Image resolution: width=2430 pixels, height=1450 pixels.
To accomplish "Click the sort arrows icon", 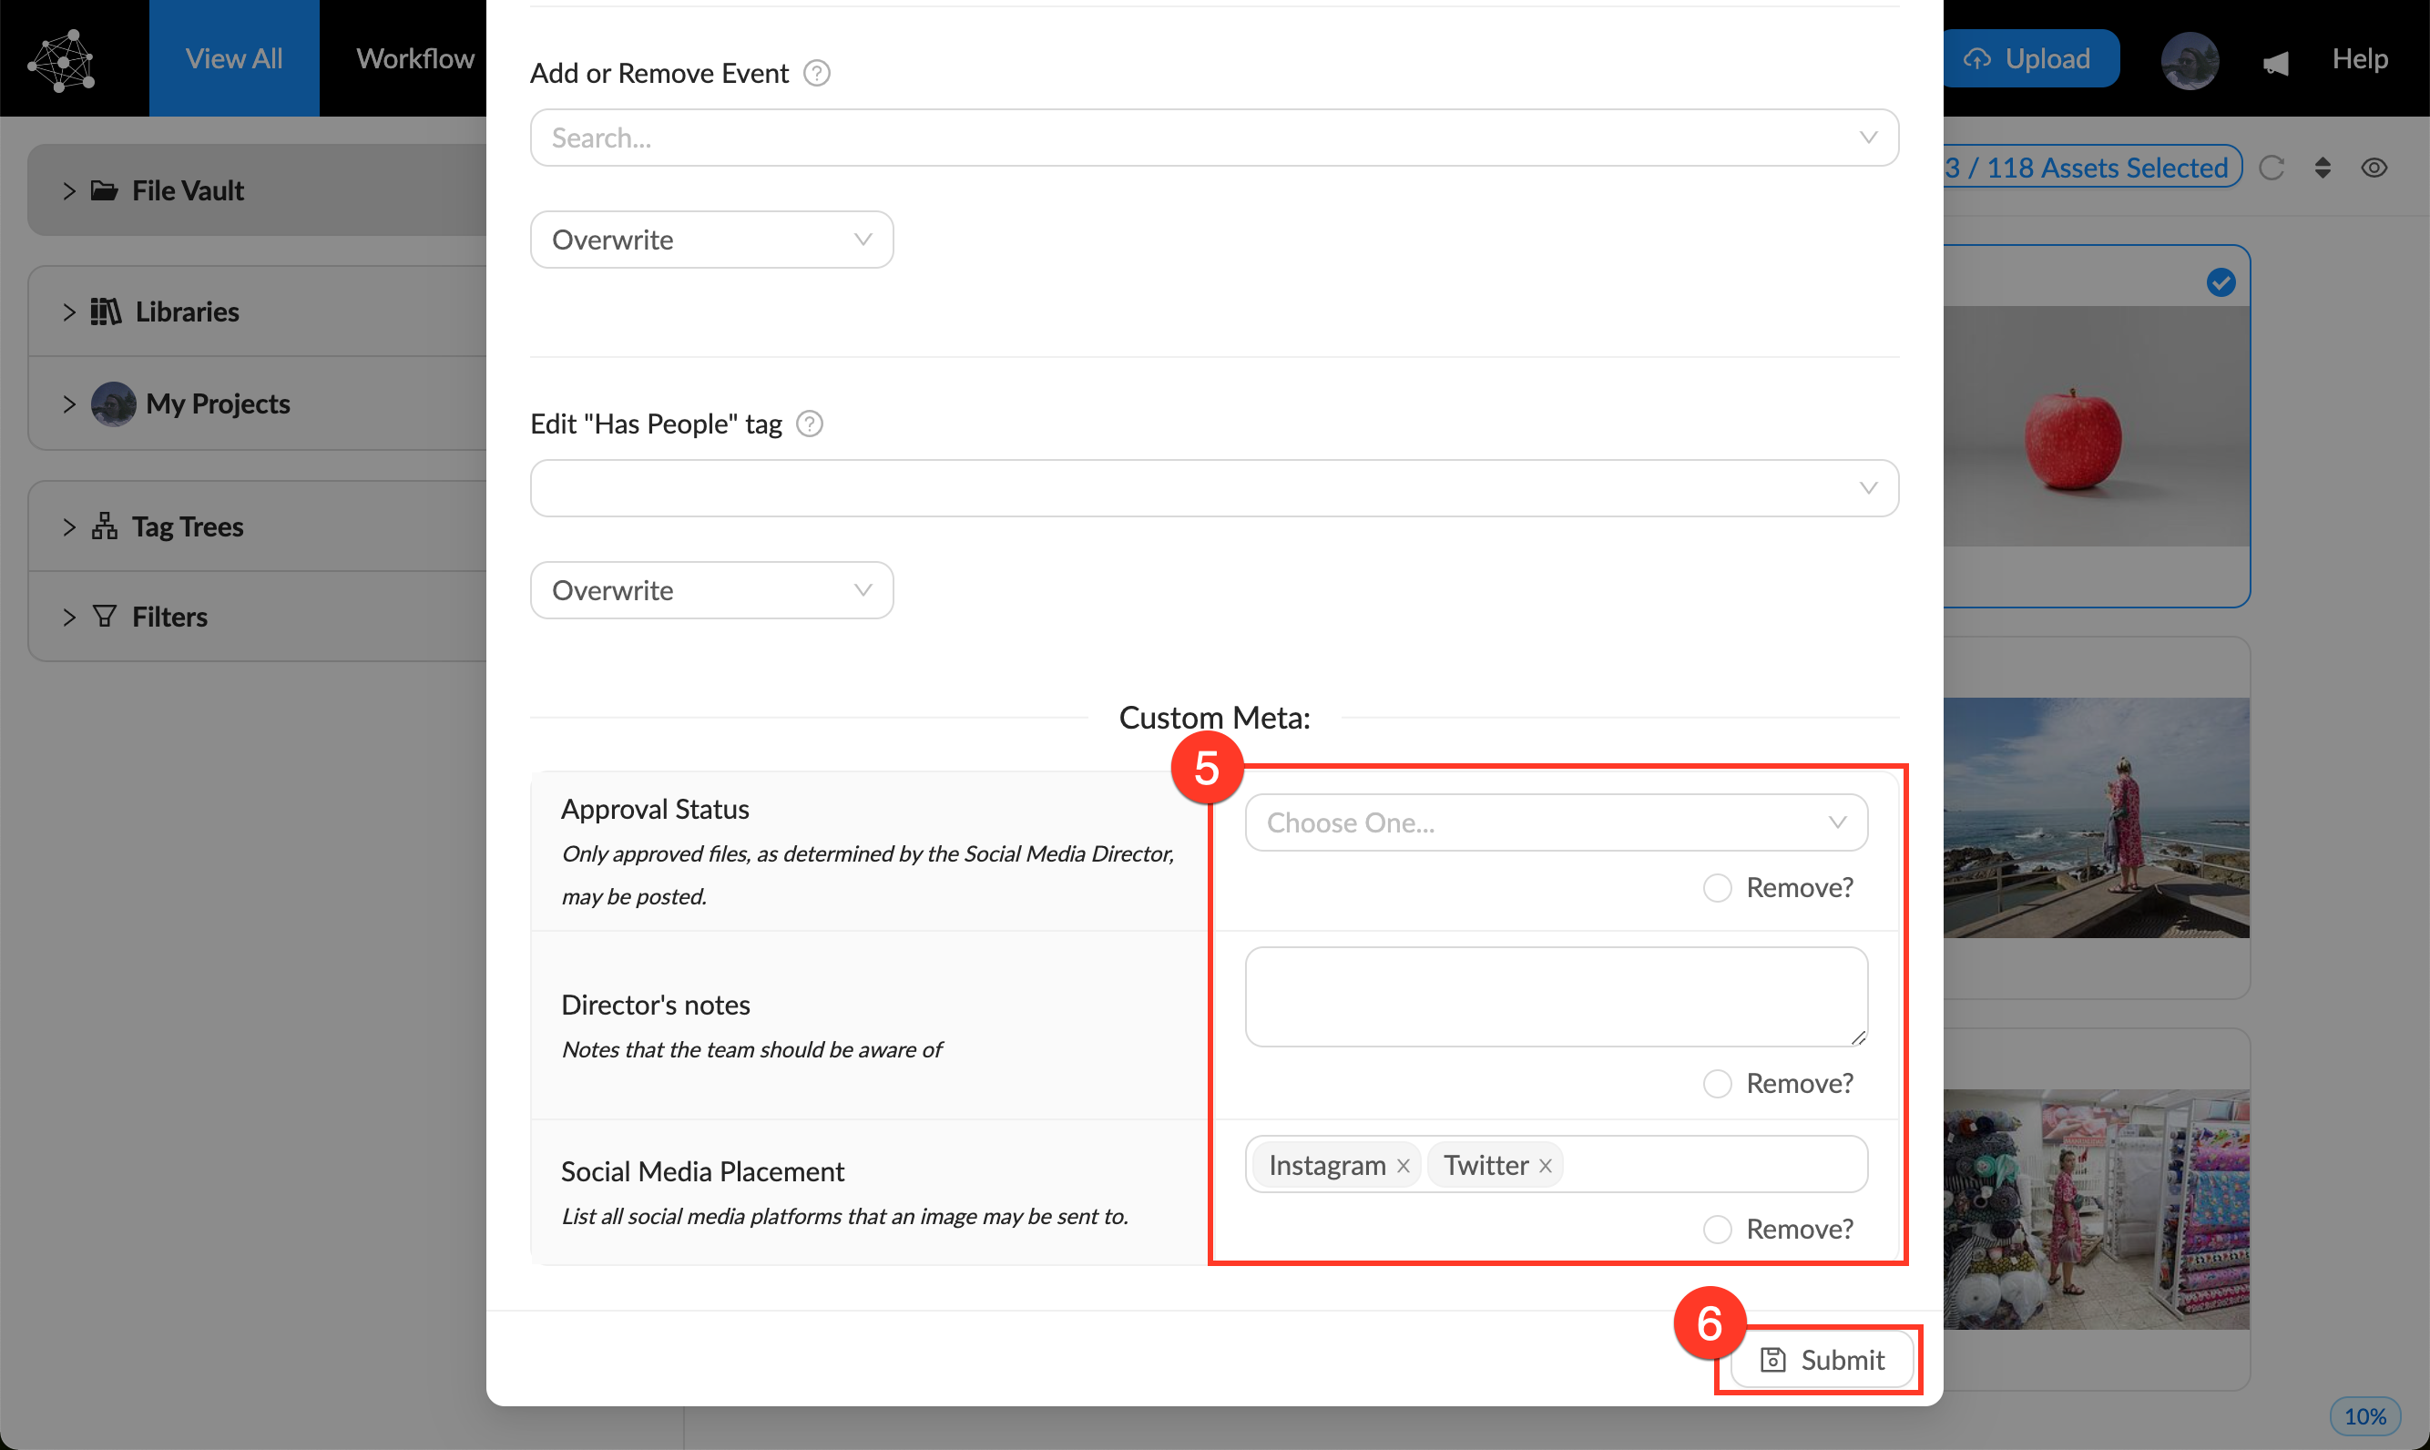I will [x=2323, y=168].
